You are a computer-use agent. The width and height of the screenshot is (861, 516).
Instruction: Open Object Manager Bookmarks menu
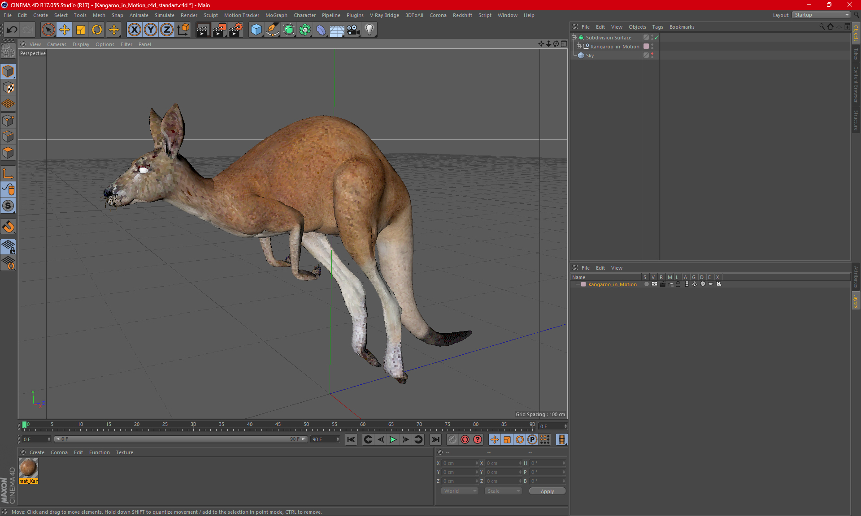point(682,27)
